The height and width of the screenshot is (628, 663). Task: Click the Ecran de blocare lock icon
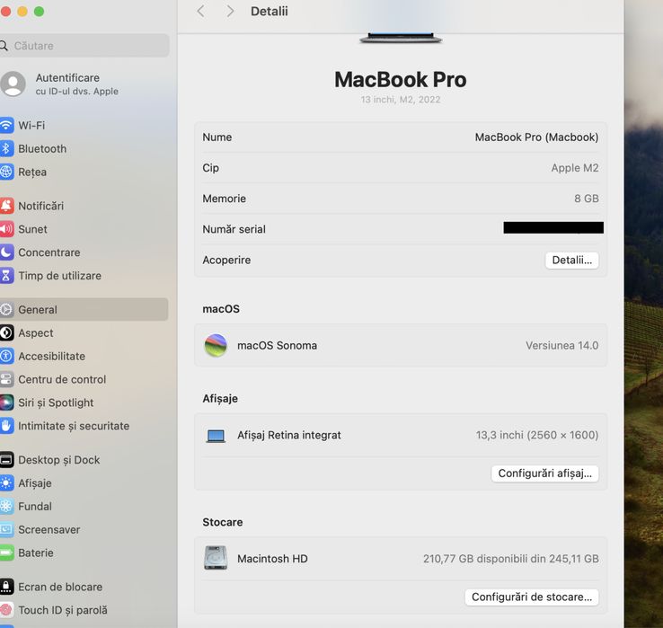[x=6, y=587]
